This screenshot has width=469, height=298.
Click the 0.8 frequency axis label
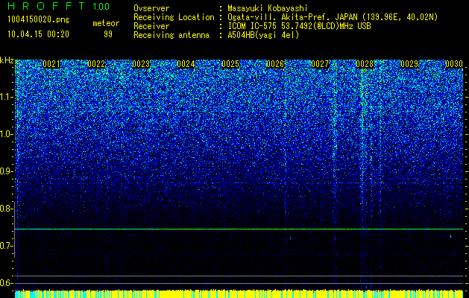[7, 209]
